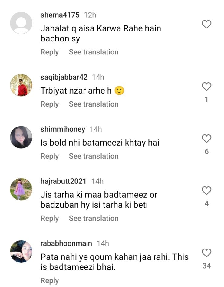
Task: Open saqibjabbar42's profile picture
Action: tap(21, 85)
